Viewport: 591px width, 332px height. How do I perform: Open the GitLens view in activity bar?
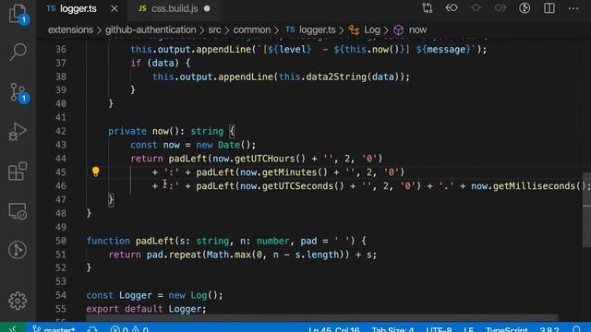tap(18, 250)
